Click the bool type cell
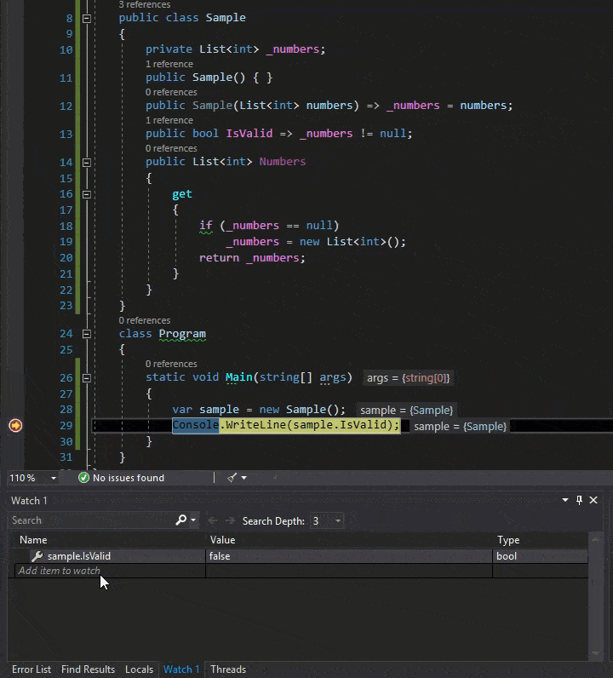Viewport: 613px width, 678px height. (x=541, y=556)
